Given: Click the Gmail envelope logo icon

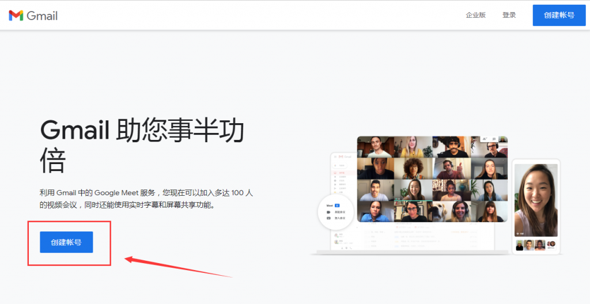Looking at the screenshot, I should 16,16.
